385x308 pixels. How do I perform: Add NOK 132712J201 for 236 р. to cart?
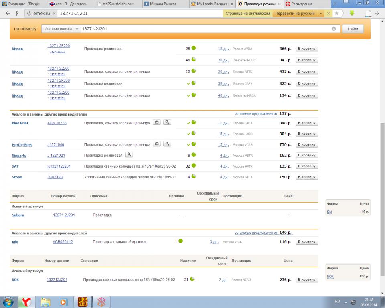306,280
